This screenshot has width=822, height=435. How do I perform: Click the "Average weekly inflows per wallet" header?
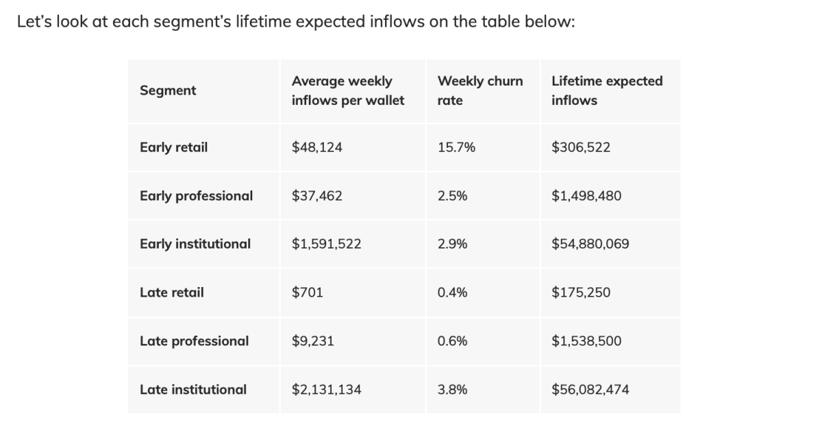pyautogui.click(x=348, y=90)
